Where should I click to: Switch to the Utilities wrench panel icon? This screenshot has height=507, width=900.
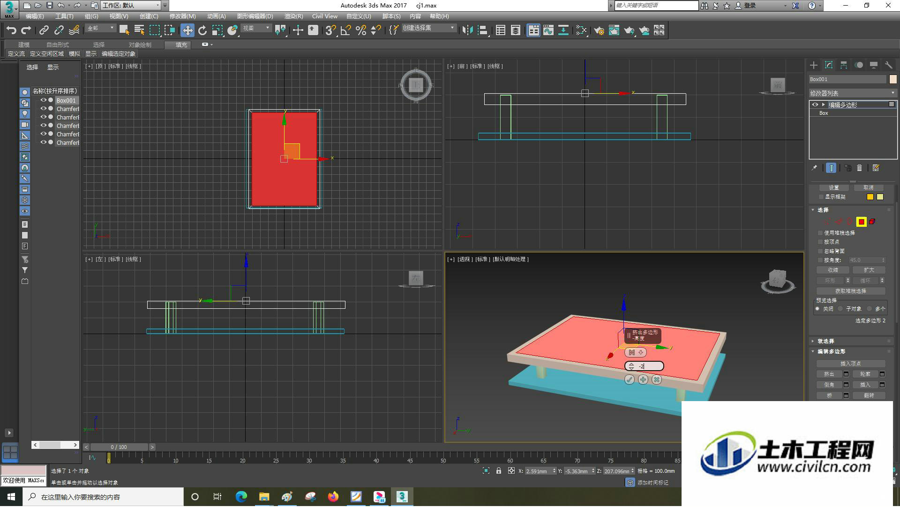click(x=889, y=65)
